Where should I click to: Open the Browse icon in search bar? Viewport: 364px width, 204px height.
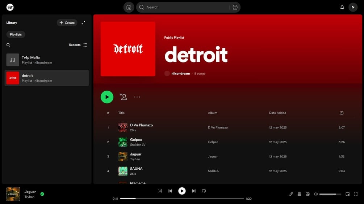(235, 7)
